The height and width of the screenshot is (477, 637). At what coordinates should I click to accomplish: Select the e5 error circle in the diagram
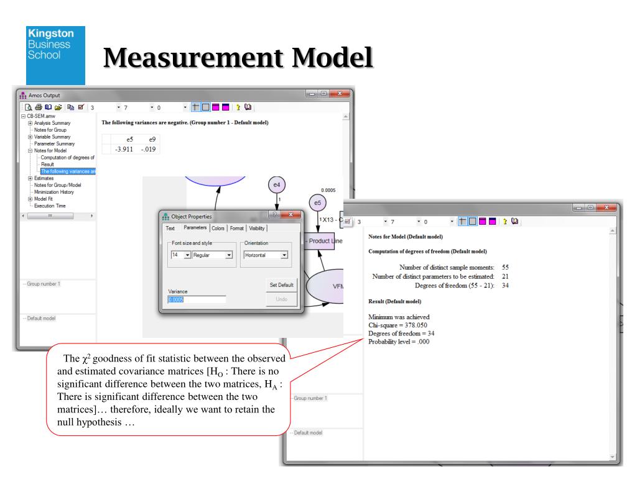pyautogui.click(x=318, y=203)
